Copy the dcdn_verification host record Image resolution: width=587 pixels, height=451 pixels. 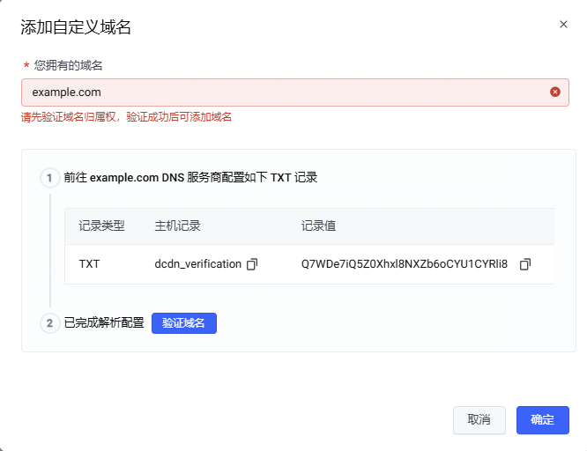[x=252, y=264]
